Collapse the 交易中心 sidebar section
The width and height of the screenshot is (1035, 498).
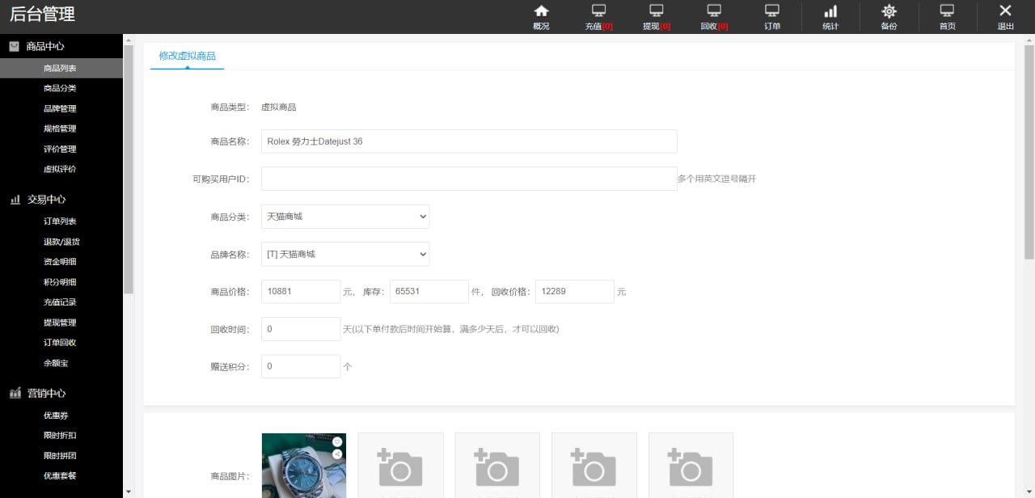tap(46, 199)
